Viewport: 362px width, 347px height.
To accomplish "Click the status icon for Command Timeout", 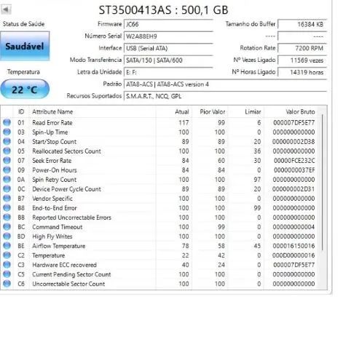I will pyautogui.click(x=7, y=226).
